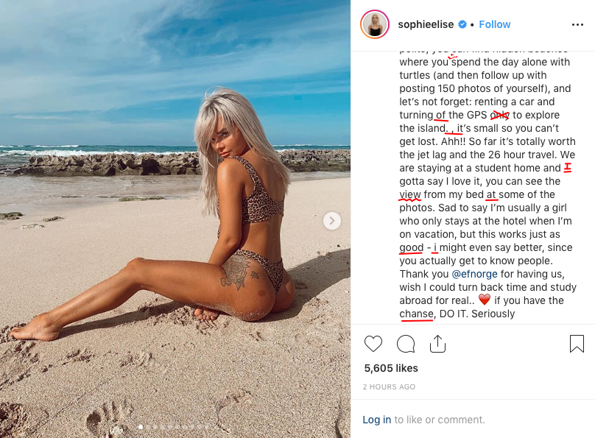Save the post with the bookmark icon
Viewport: 595px width, 438px height.
point(577,344)
